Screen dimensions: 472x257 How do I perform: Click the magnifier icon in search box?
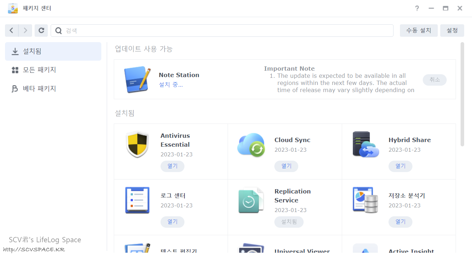pyautogui.click(x=59, y=31)
